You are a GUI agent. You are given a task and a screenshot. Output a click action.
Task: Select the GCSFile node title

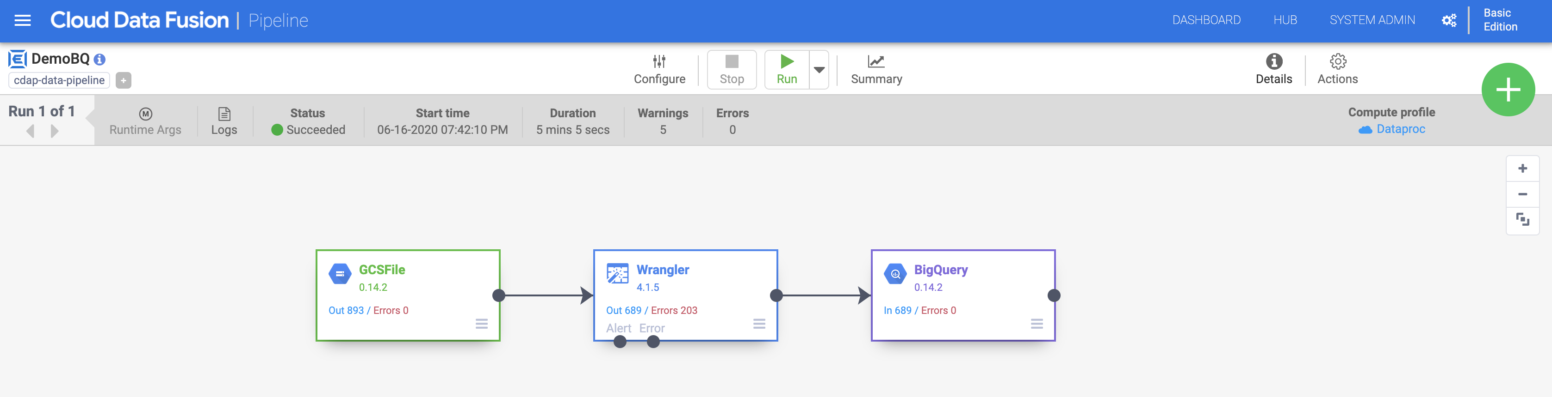382,270
